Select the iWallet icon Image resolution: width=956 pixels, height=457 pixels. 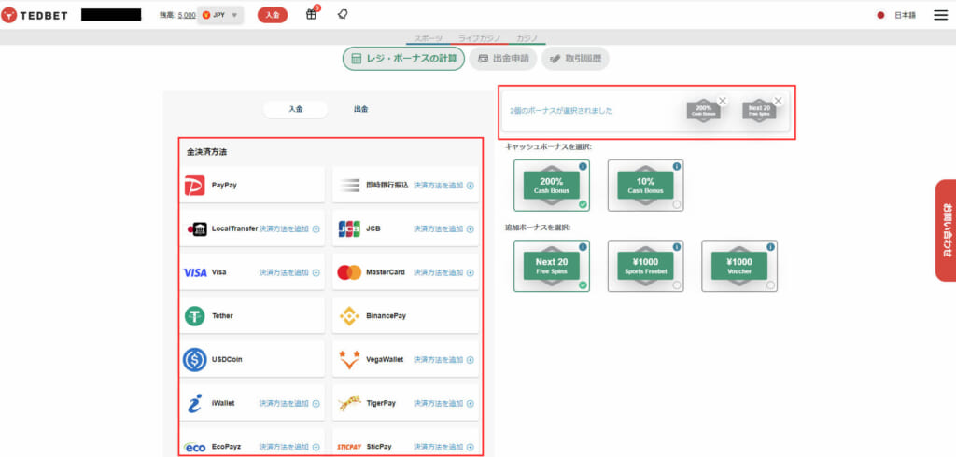(x=194, y=404)
